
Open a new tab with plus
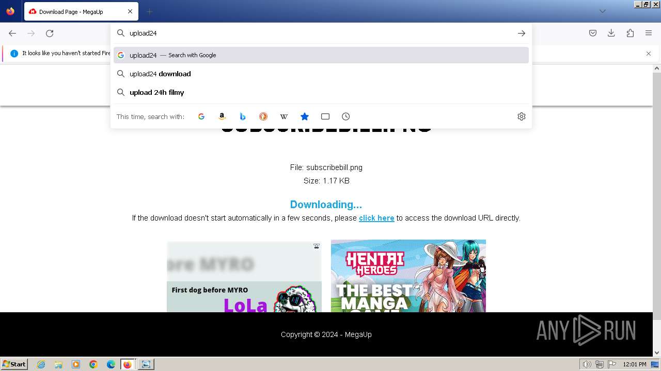coord(150,11)
